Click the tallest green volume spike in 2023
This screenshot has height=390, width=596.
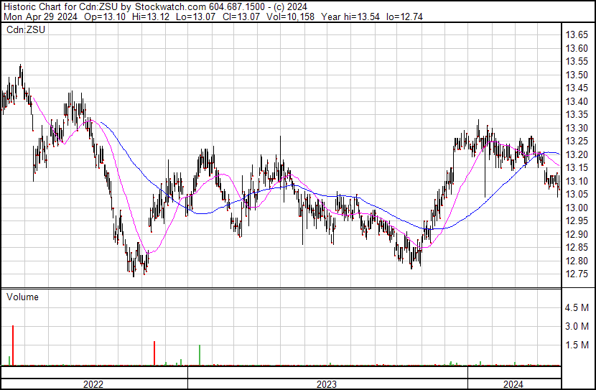coord(199,355)
